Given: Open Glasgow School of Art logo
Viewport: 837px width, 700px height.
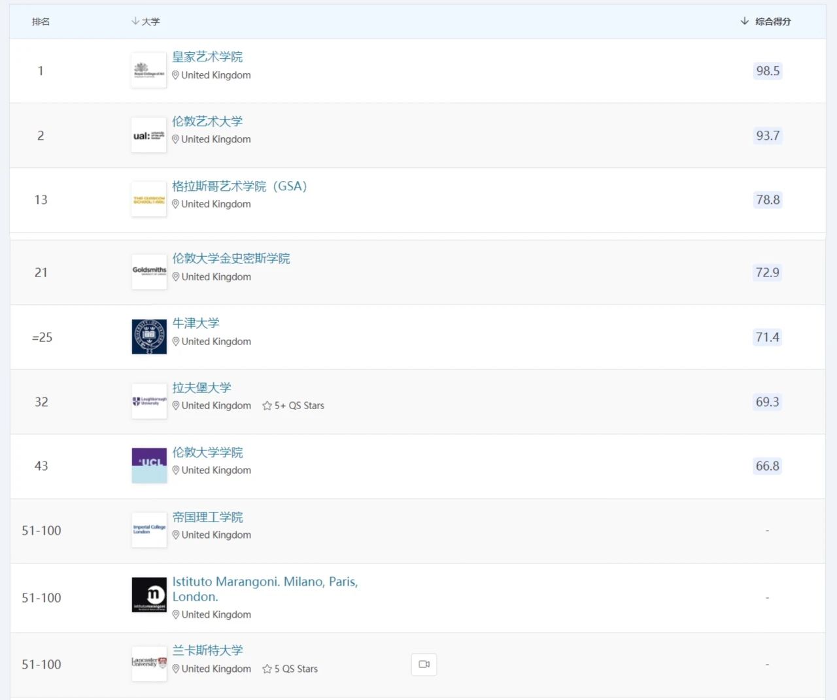Looking at the screenshot, I should 149,199.
